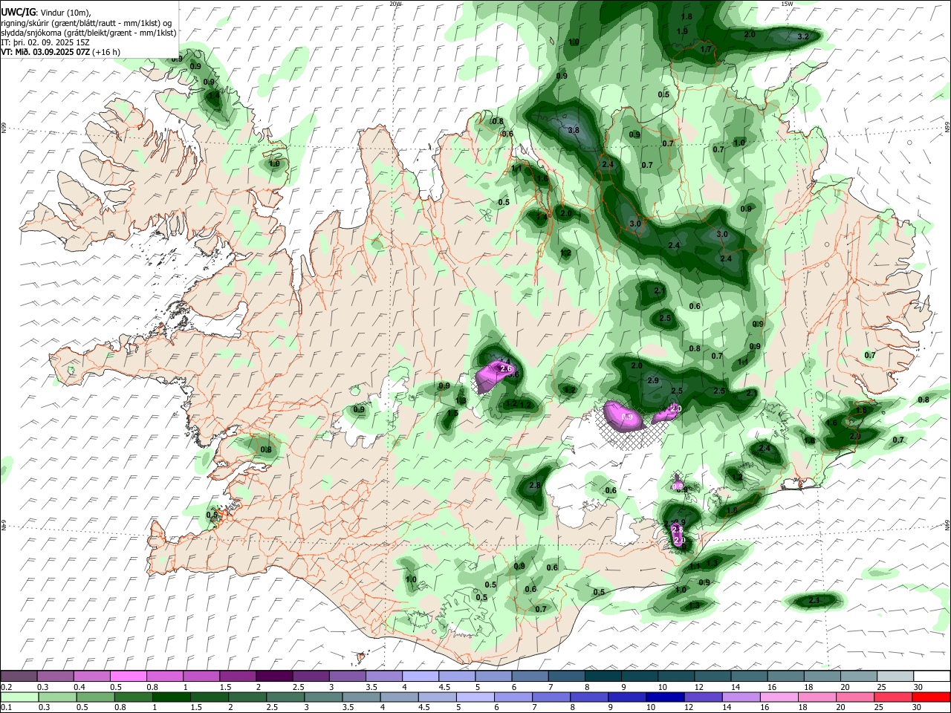Select the 'slydda/snjókoma' description line
Viewport: 951px width, 713px height.
coord(88,33)
